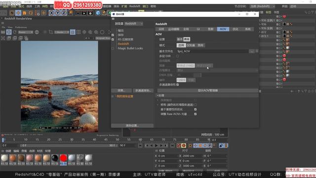Select the 仅批量 mode button
The height and width of the screenshot is (178, 316).
191,45
